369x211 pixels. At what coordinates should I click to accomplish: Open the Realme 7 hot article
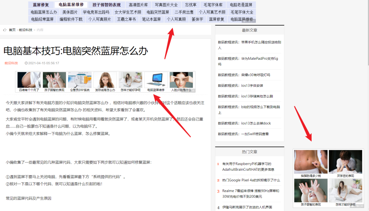[x=250, y=193]
